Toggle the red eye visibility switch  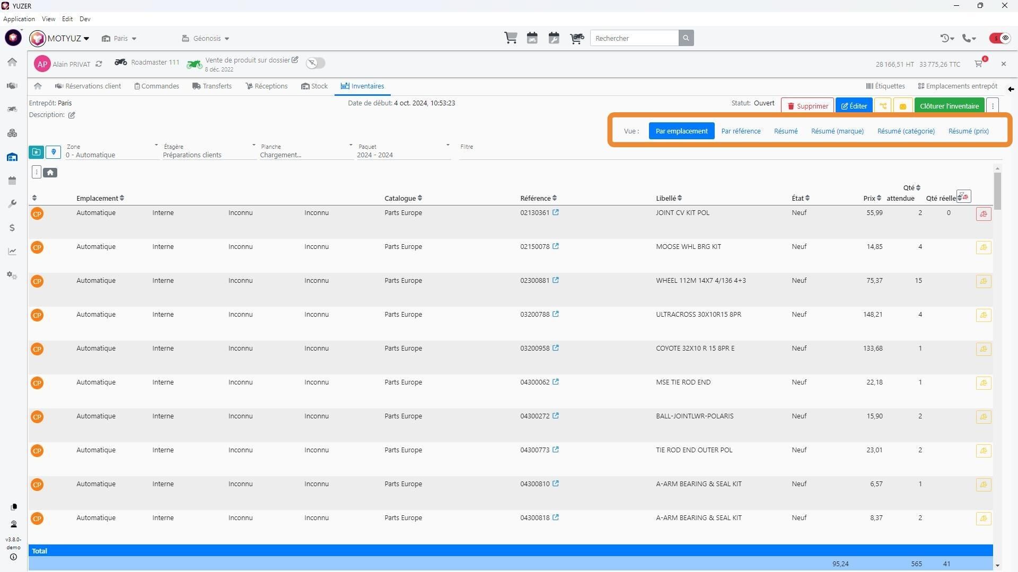coord(1000,38)
